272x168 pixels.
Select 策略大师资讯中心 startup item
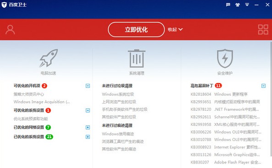click(29, 94)
